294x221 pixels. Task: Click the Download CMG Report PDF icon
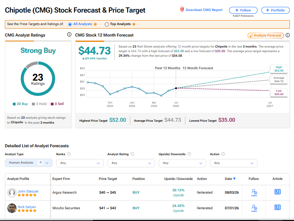182,10
